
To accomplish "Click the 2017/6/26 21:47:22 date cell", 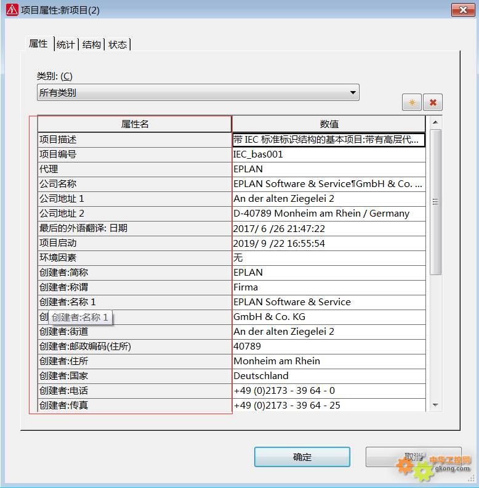I will (x=329, y=228).
